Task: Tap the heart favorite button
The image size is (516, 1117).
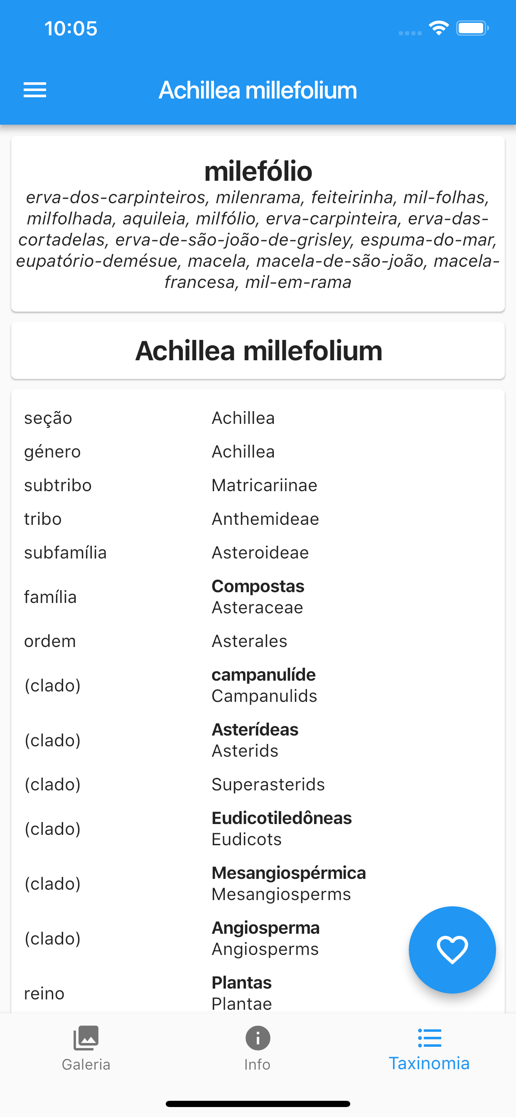Action: click(452, 949)
